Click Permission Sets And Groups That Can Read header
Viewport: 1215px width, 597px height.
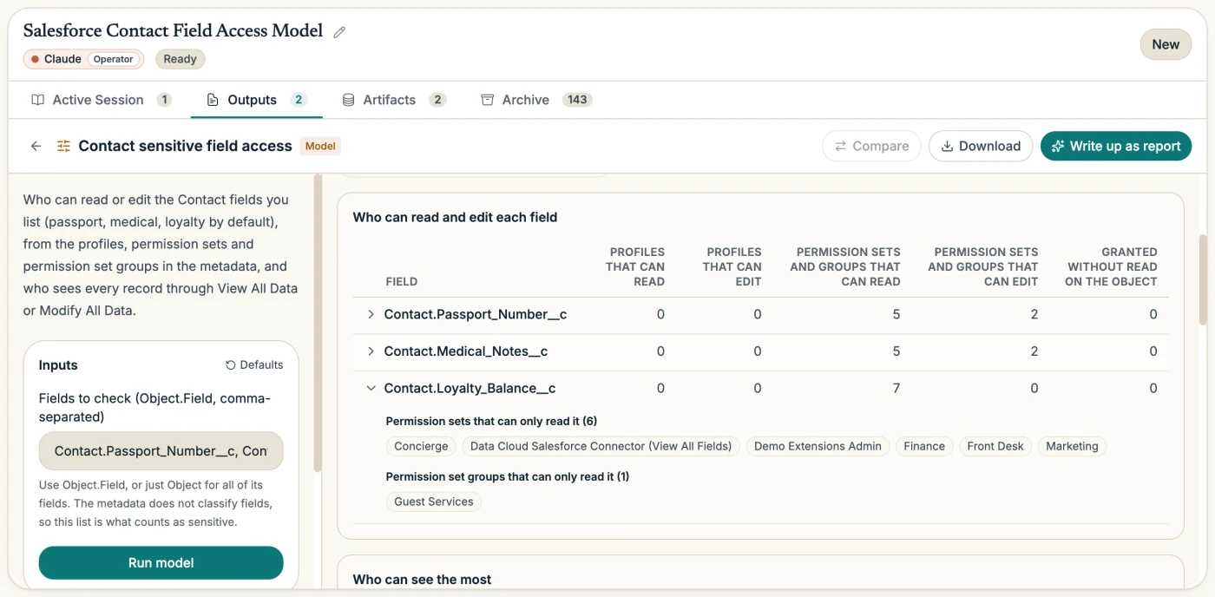point(845,266)
